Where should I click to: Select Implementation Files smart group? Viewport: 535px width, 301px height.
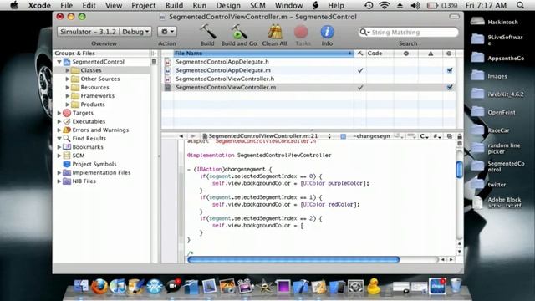pos(101,173)
